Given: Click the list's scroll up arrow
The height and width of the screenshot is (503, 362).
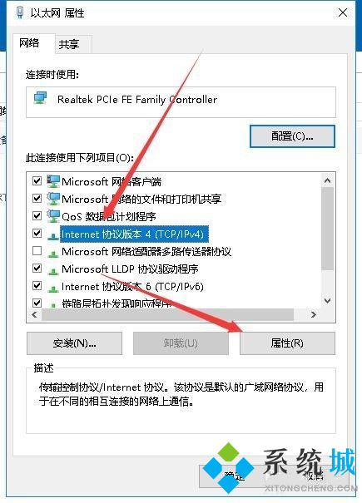Looking at the screenshot, I should [x=328, y=181].
